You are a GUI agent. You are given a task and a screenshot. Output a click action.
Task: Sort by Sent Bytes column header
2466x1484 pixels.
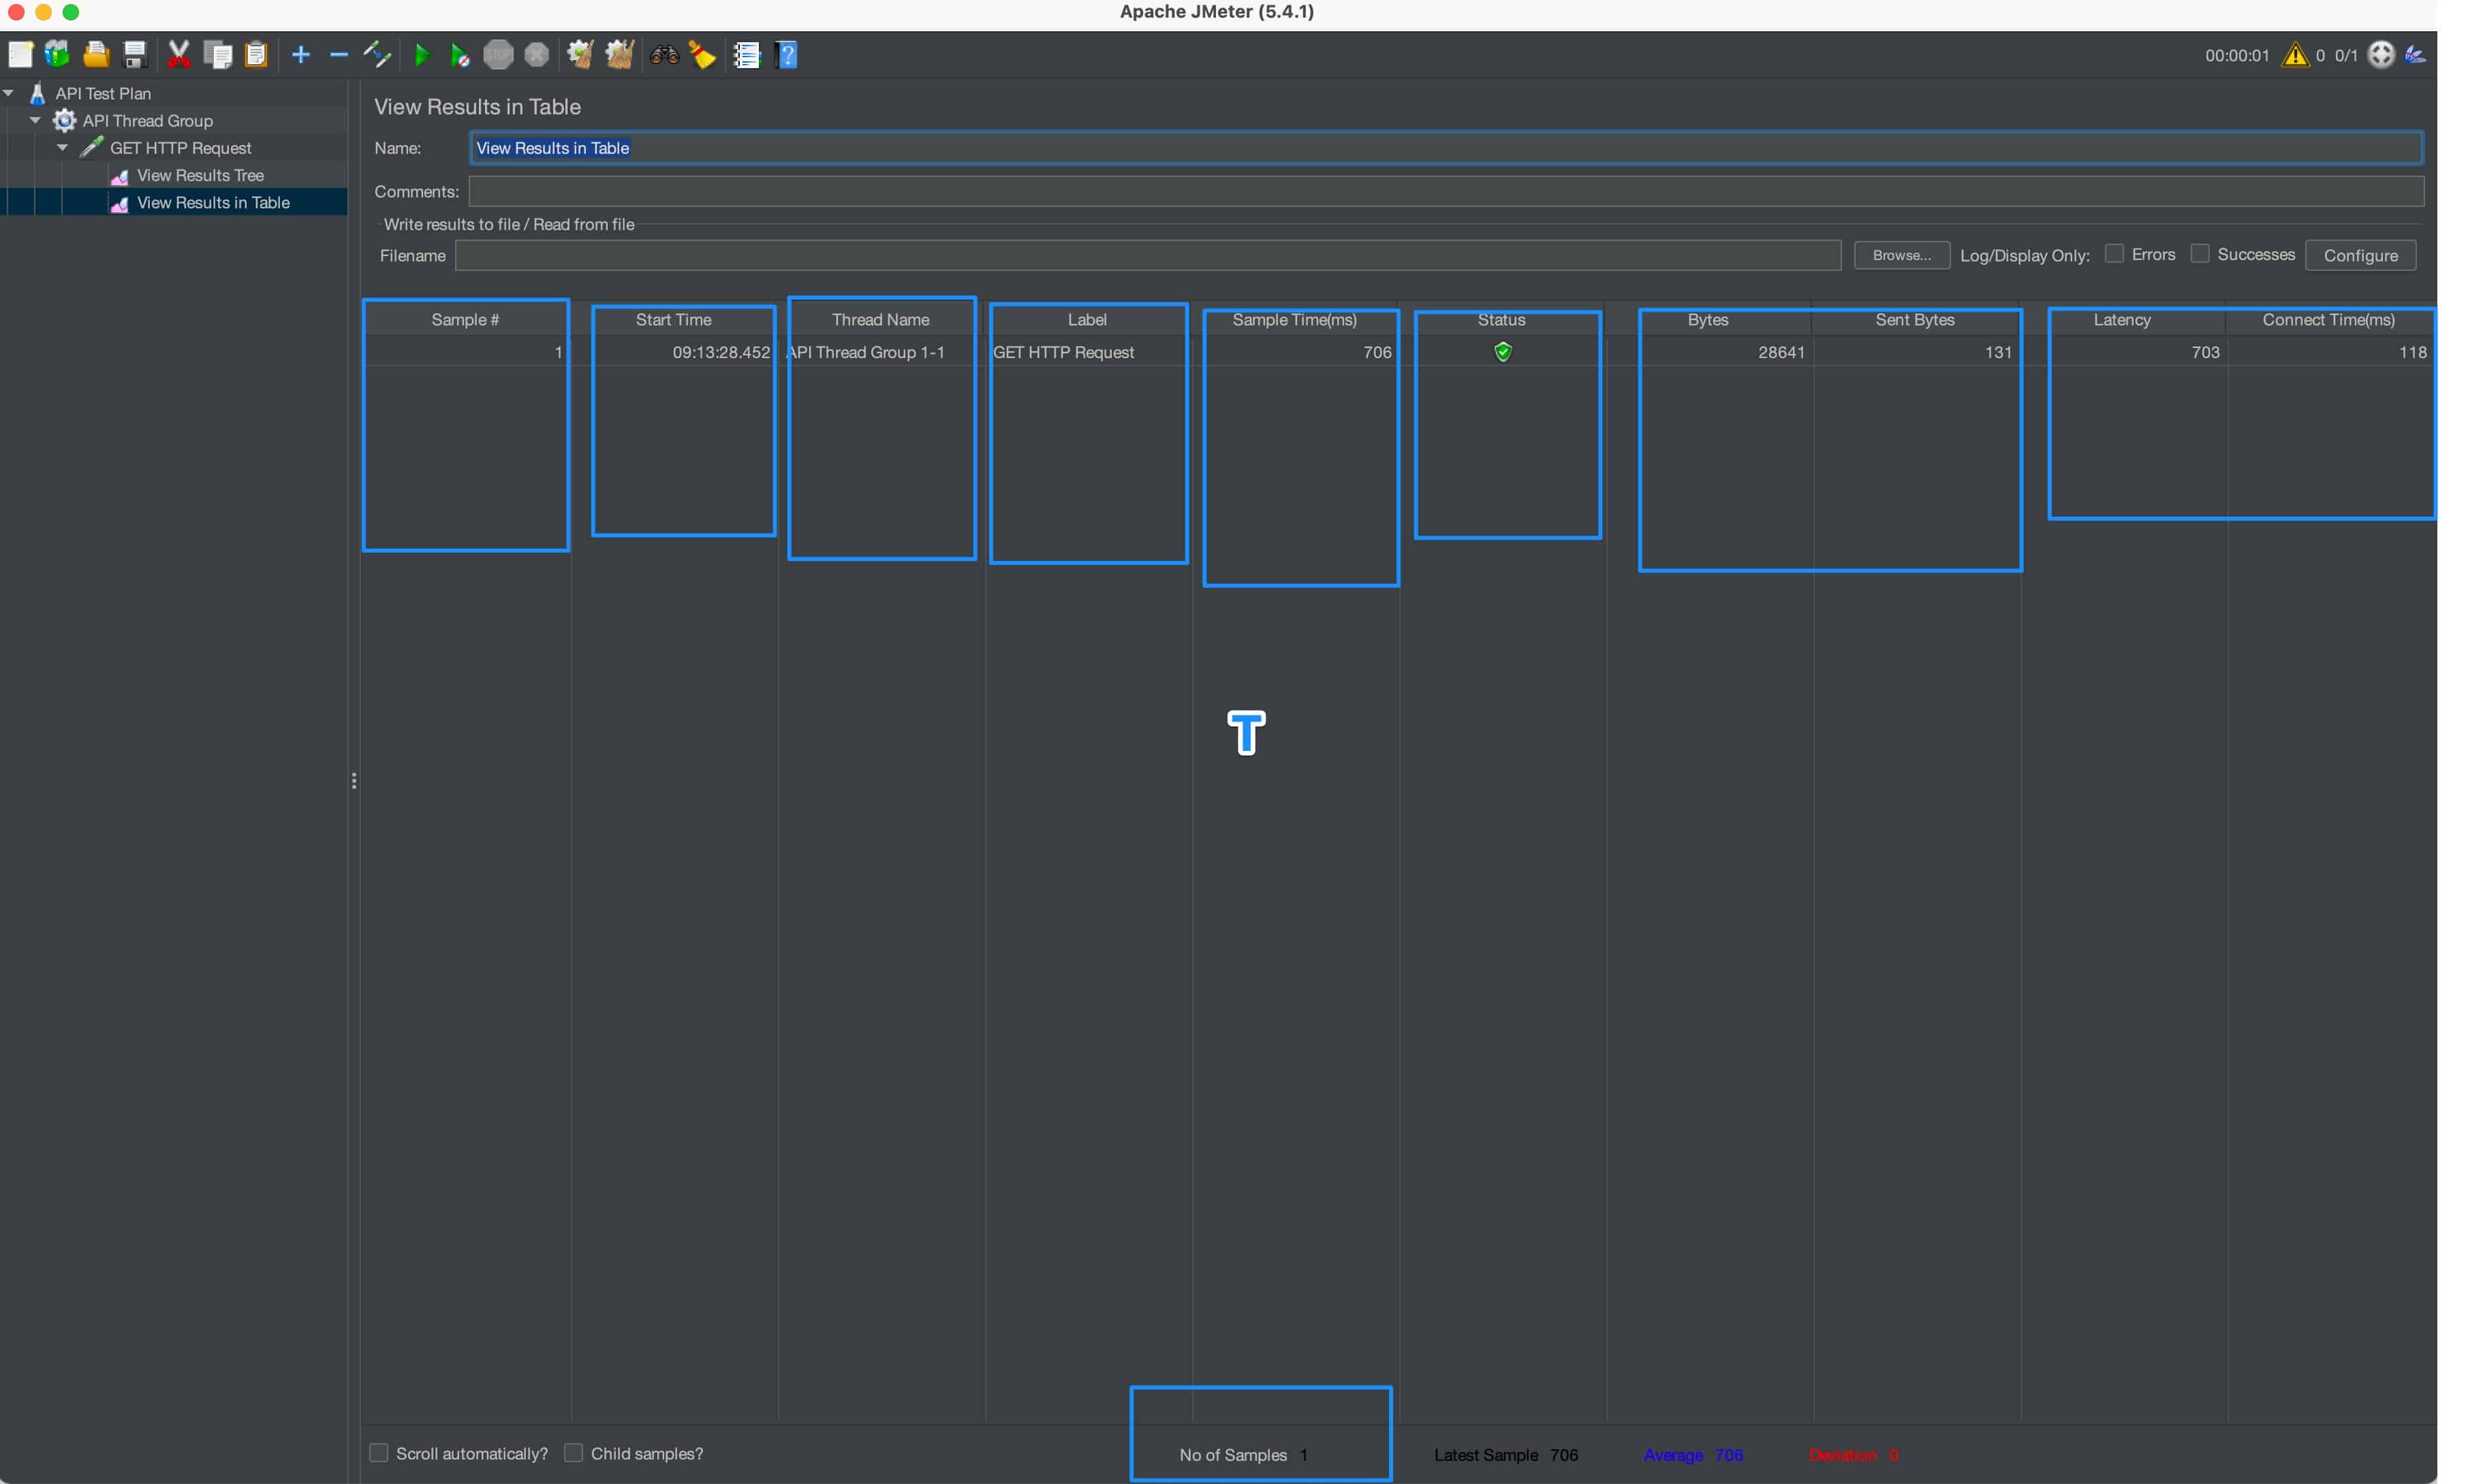1916,320
